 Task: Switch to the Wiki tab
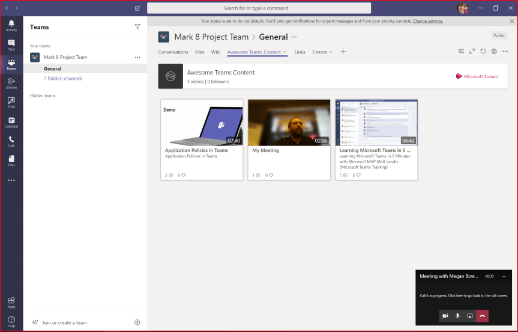tap(215, 52)
